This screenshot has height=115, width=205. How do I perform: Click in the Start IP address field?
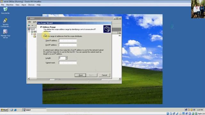[x=68, y=41]
